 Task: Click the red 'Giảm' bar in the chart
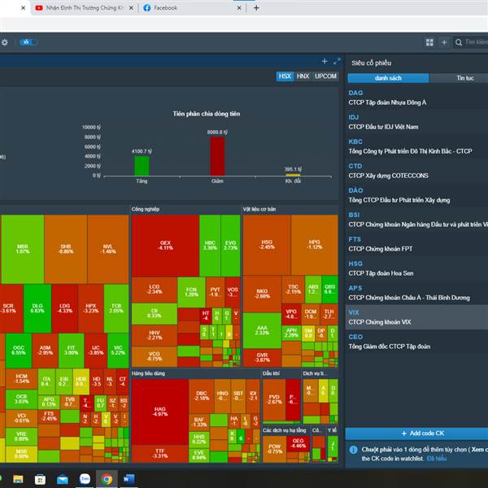(217, 156)
